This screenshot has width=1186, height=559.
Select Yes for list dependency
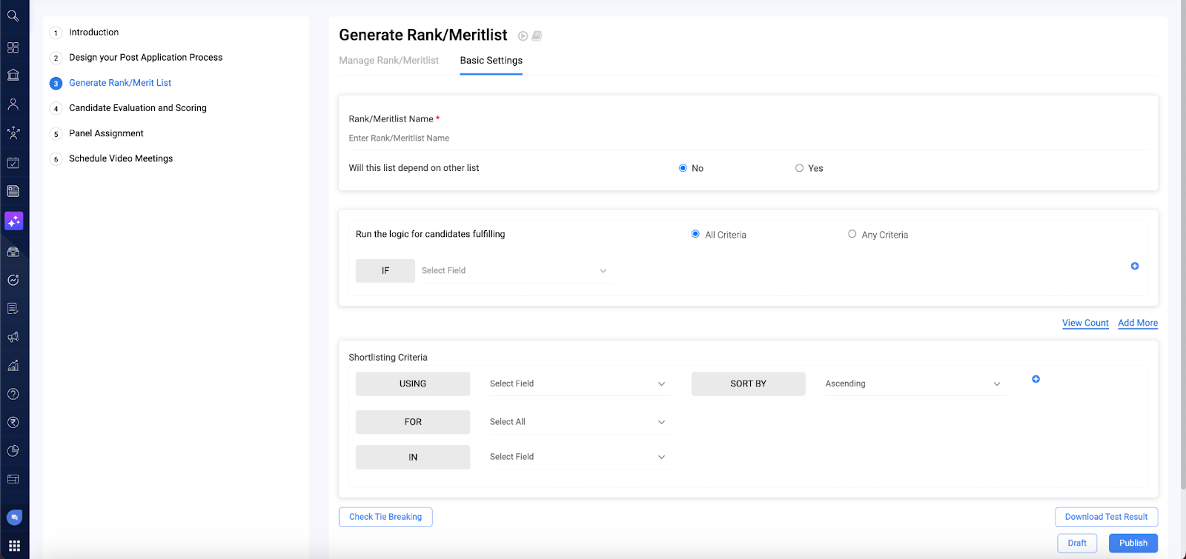click(x=799, y=168)
